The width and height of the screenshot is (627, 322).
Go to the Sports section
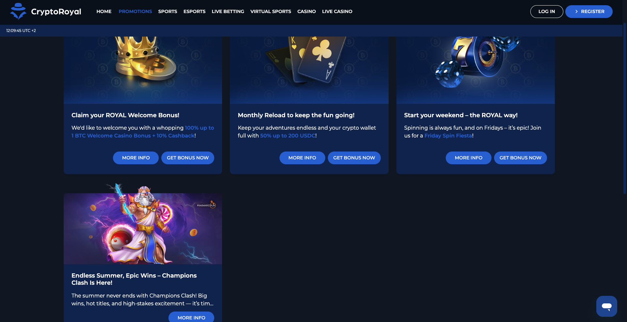[168, 11]
